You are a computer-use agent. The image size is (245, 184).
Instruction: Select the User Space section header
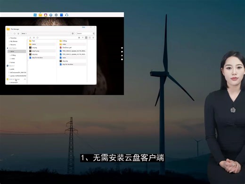[13, 48]
